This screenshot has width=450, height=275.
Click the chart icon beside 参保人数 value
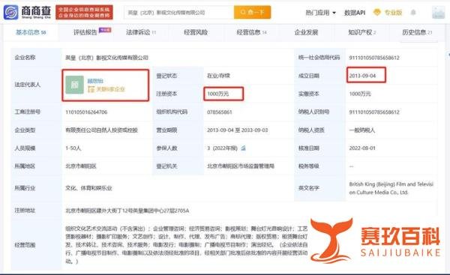[243, 148]
